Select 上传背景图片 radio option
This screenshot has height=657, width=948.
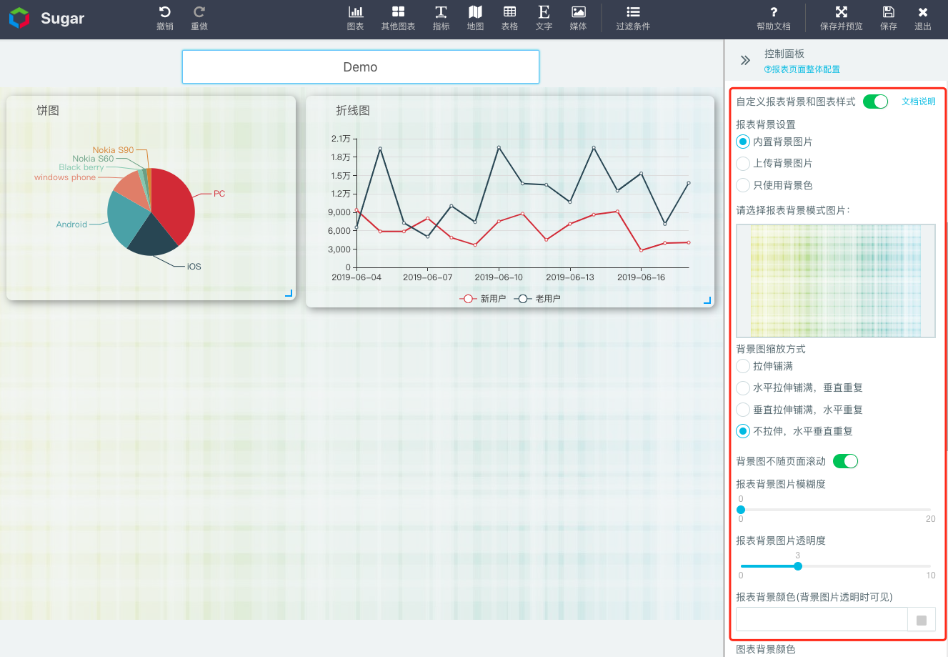click(743, 163)
